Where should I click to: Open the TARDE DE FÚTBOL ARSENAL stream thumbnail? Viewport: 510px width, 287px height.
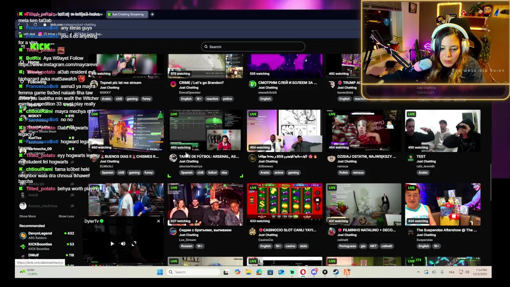(x=205, y=131)
